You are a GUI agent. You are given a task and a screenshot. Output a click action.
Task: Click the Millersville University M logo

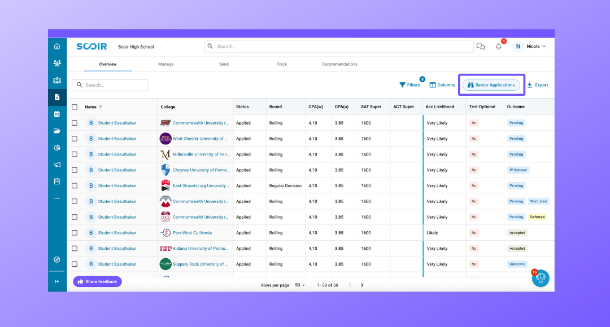165,154
